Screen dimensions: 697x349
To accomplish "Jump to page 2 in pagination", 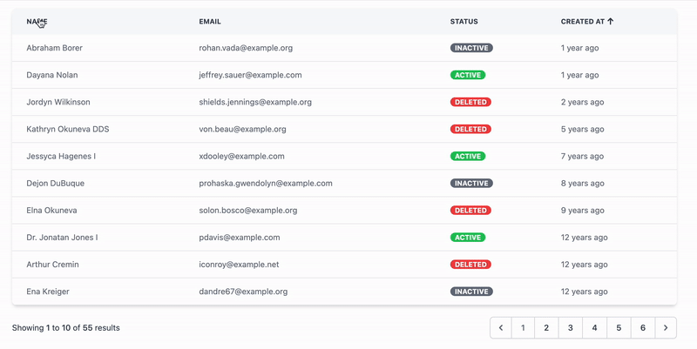I will pos(546,328).
